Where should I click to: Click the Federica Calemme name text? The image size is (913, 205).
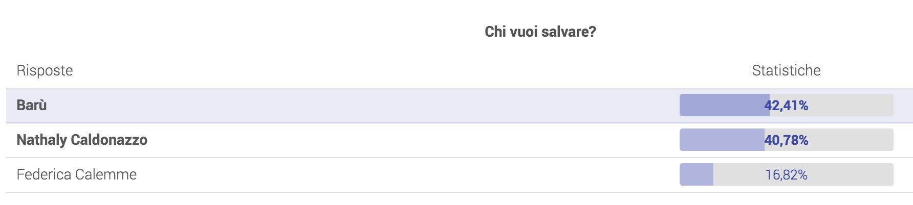pyautogui.click(x=77, y=174)
